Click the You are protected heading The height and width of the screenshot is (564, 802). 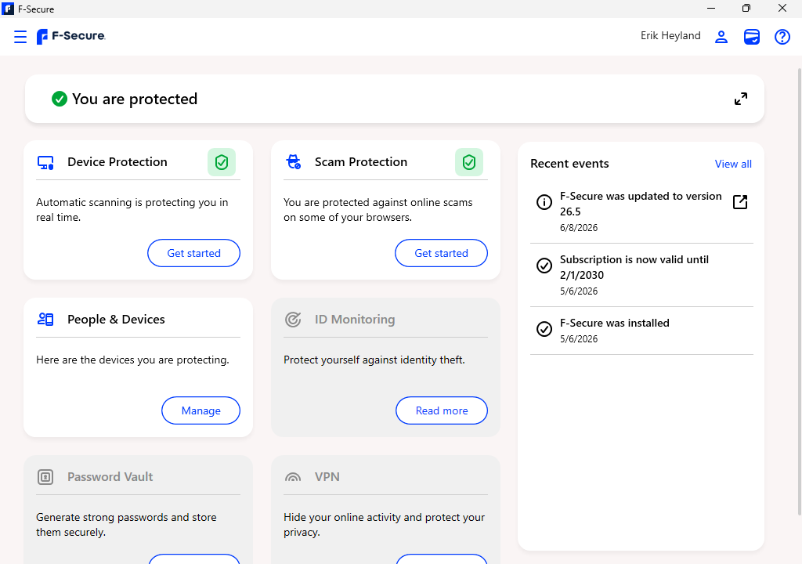coord(135,99)
